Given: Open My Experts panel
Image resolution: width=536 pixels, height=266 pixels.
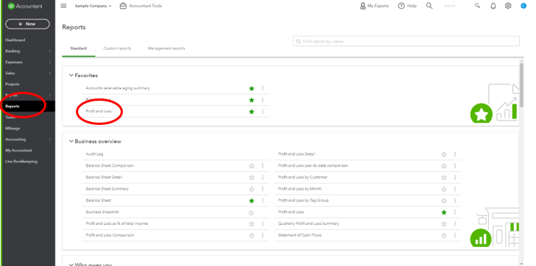Looking at the screenshot, I should pos(374,6).
